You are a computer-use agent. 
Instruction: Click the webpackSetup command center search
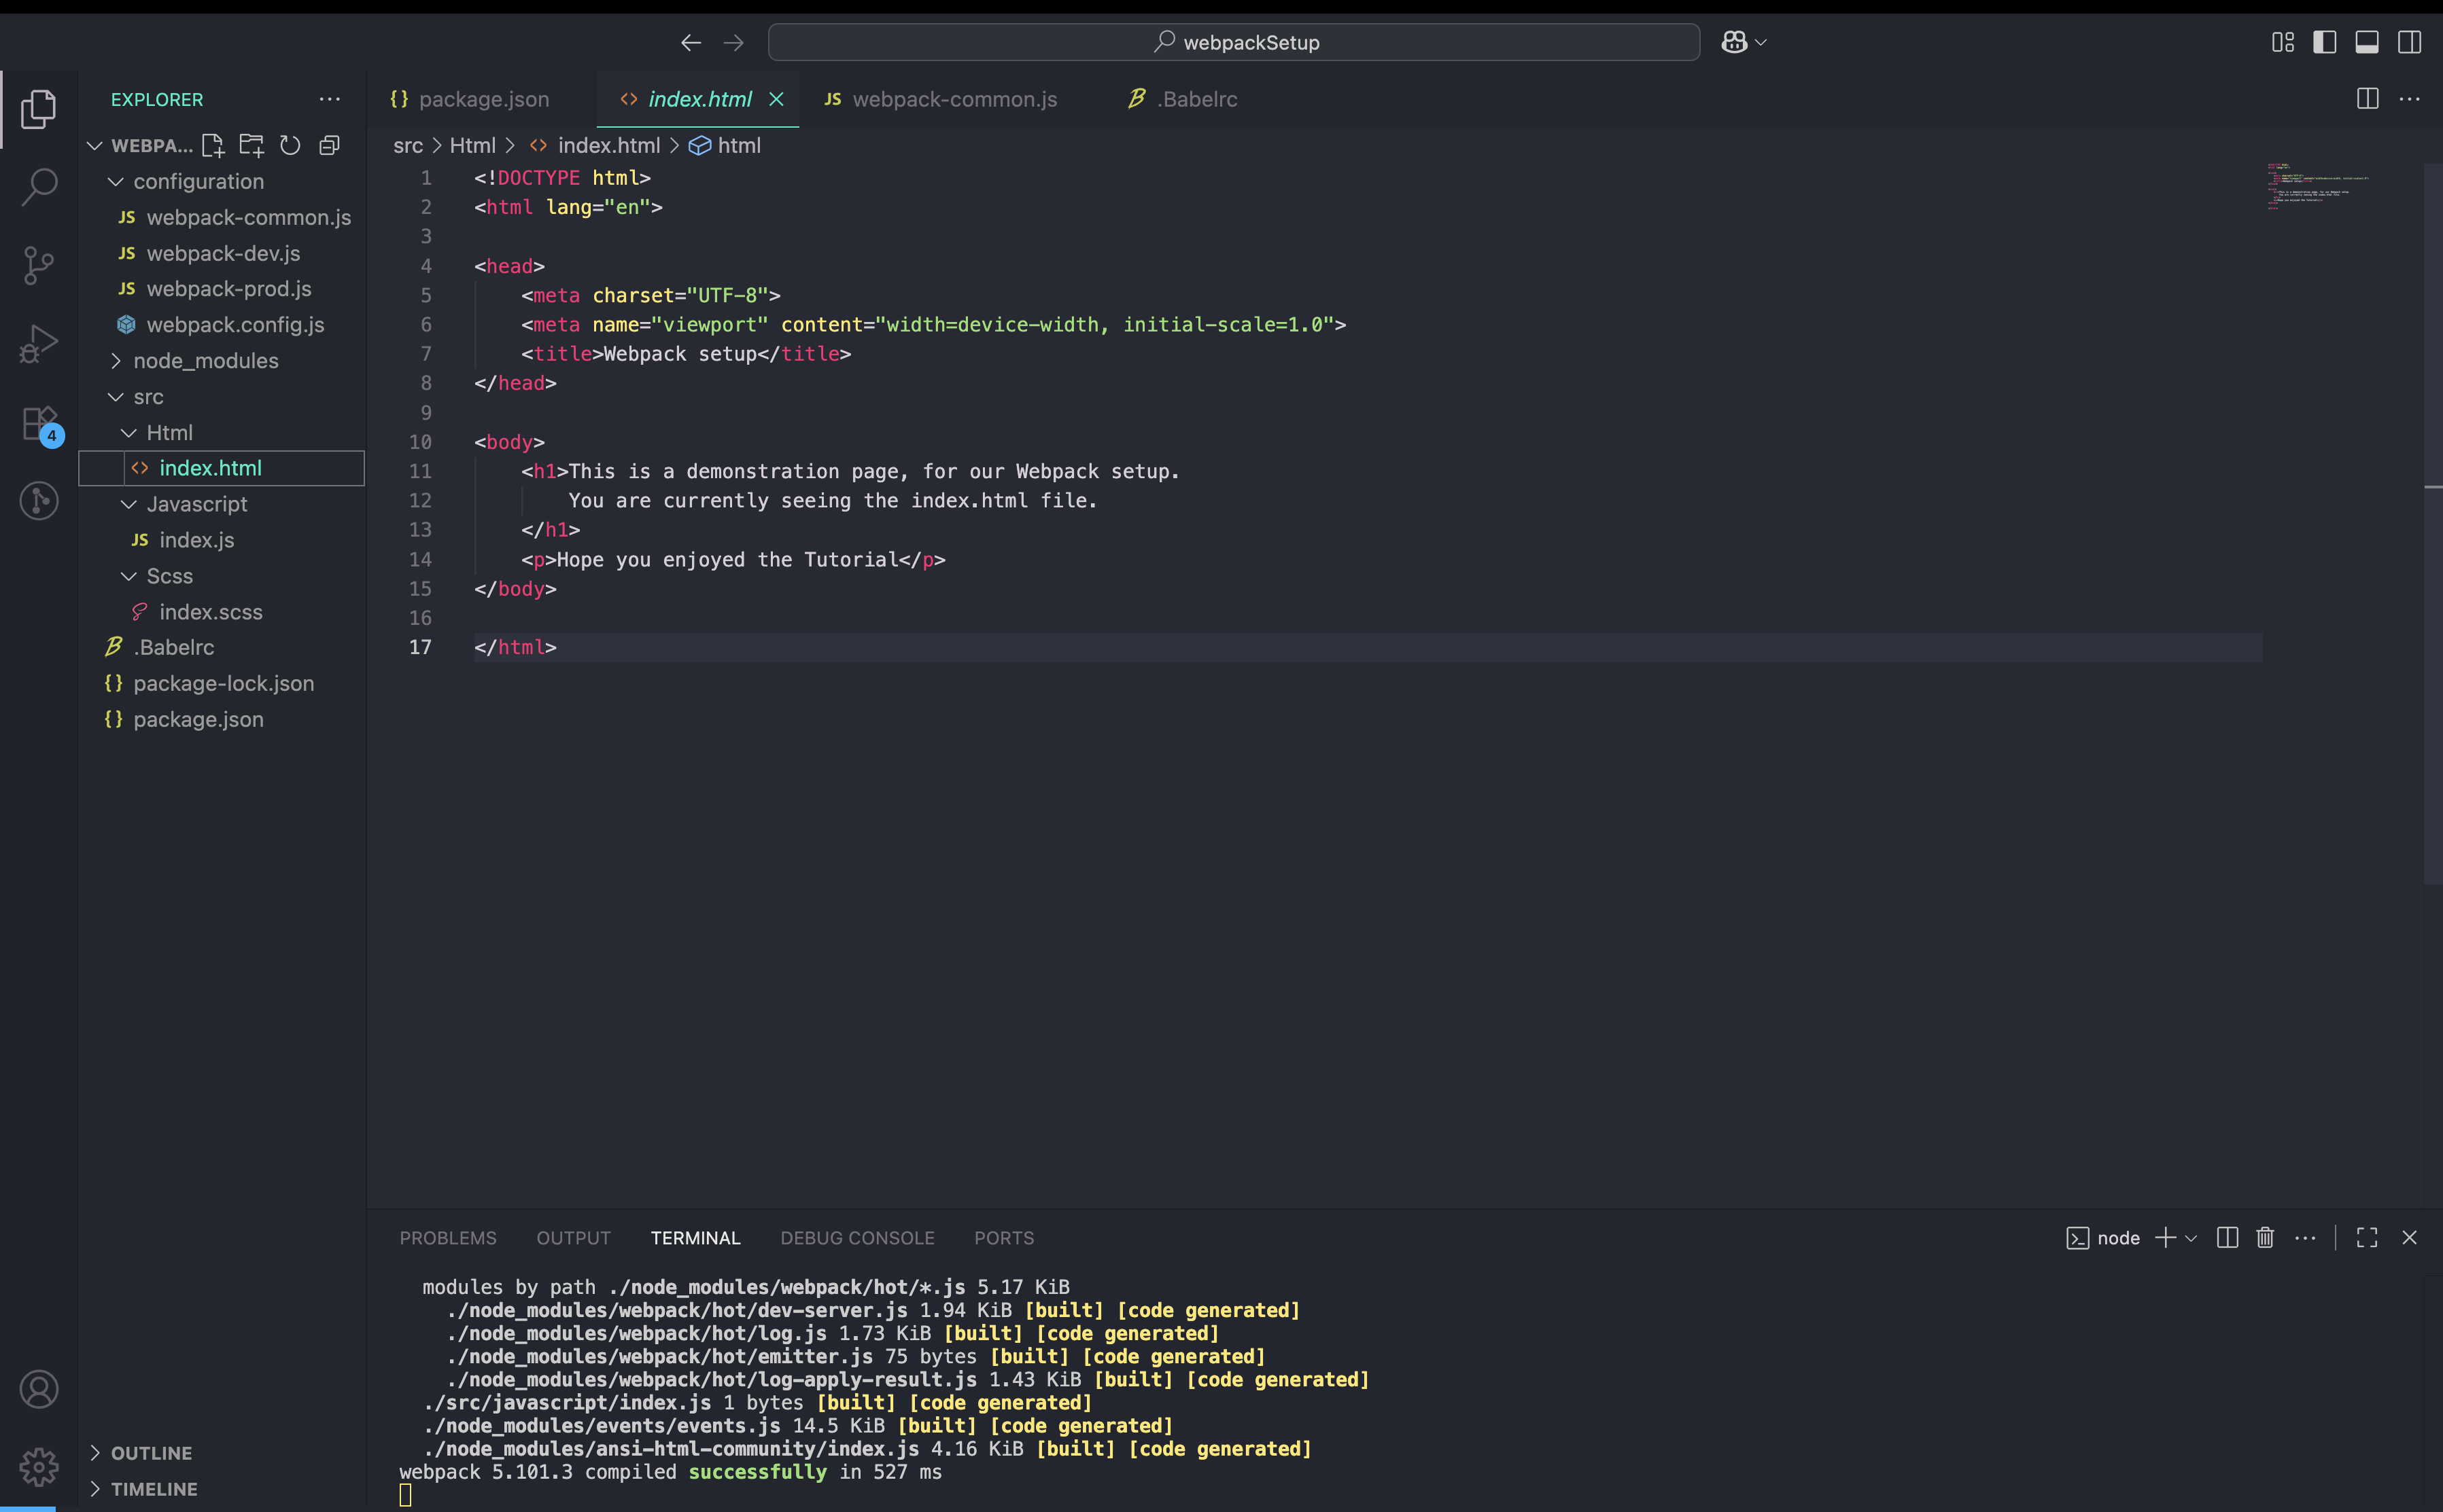[1234, 42]
